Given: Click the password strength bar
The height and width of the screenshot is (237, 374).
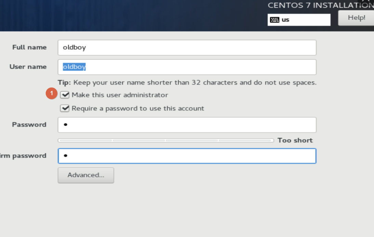Looking at the screenshot, I should click(x=166, y=141).
